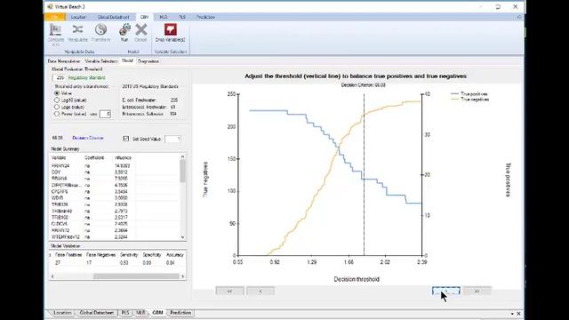Click the ribbon help icon at top right
This screenshot has height=320, width=569.
pos(519,17)
